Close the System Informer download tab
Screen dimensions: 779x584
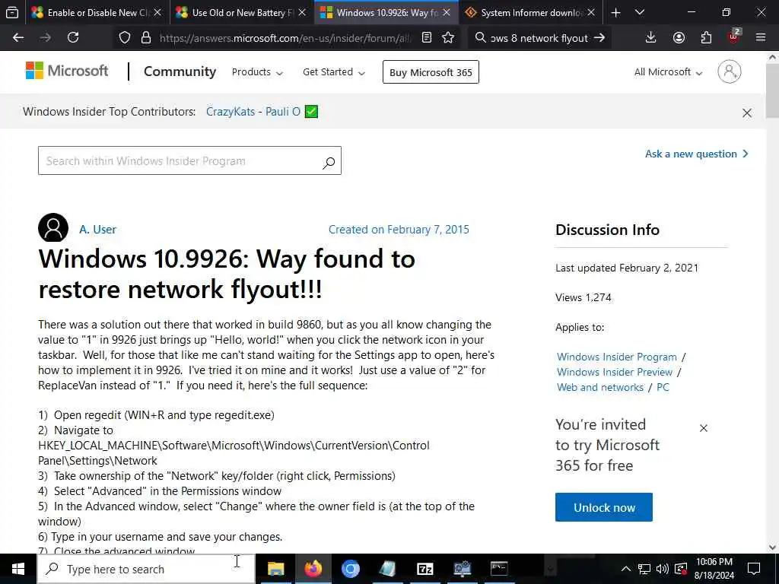(590, 12)
